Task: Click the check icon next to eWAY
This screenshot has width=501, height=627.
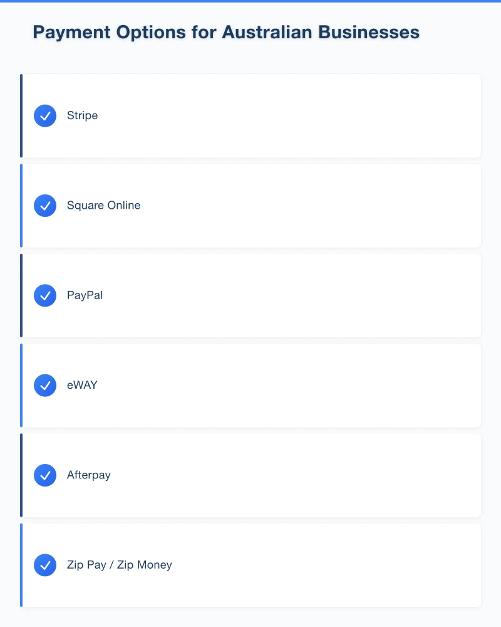Action: click(x=45, y=385)
